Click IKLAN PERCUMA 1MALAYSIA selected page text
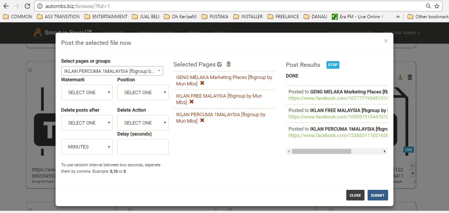This screenshot has width=449, height=213. (220, 117)
